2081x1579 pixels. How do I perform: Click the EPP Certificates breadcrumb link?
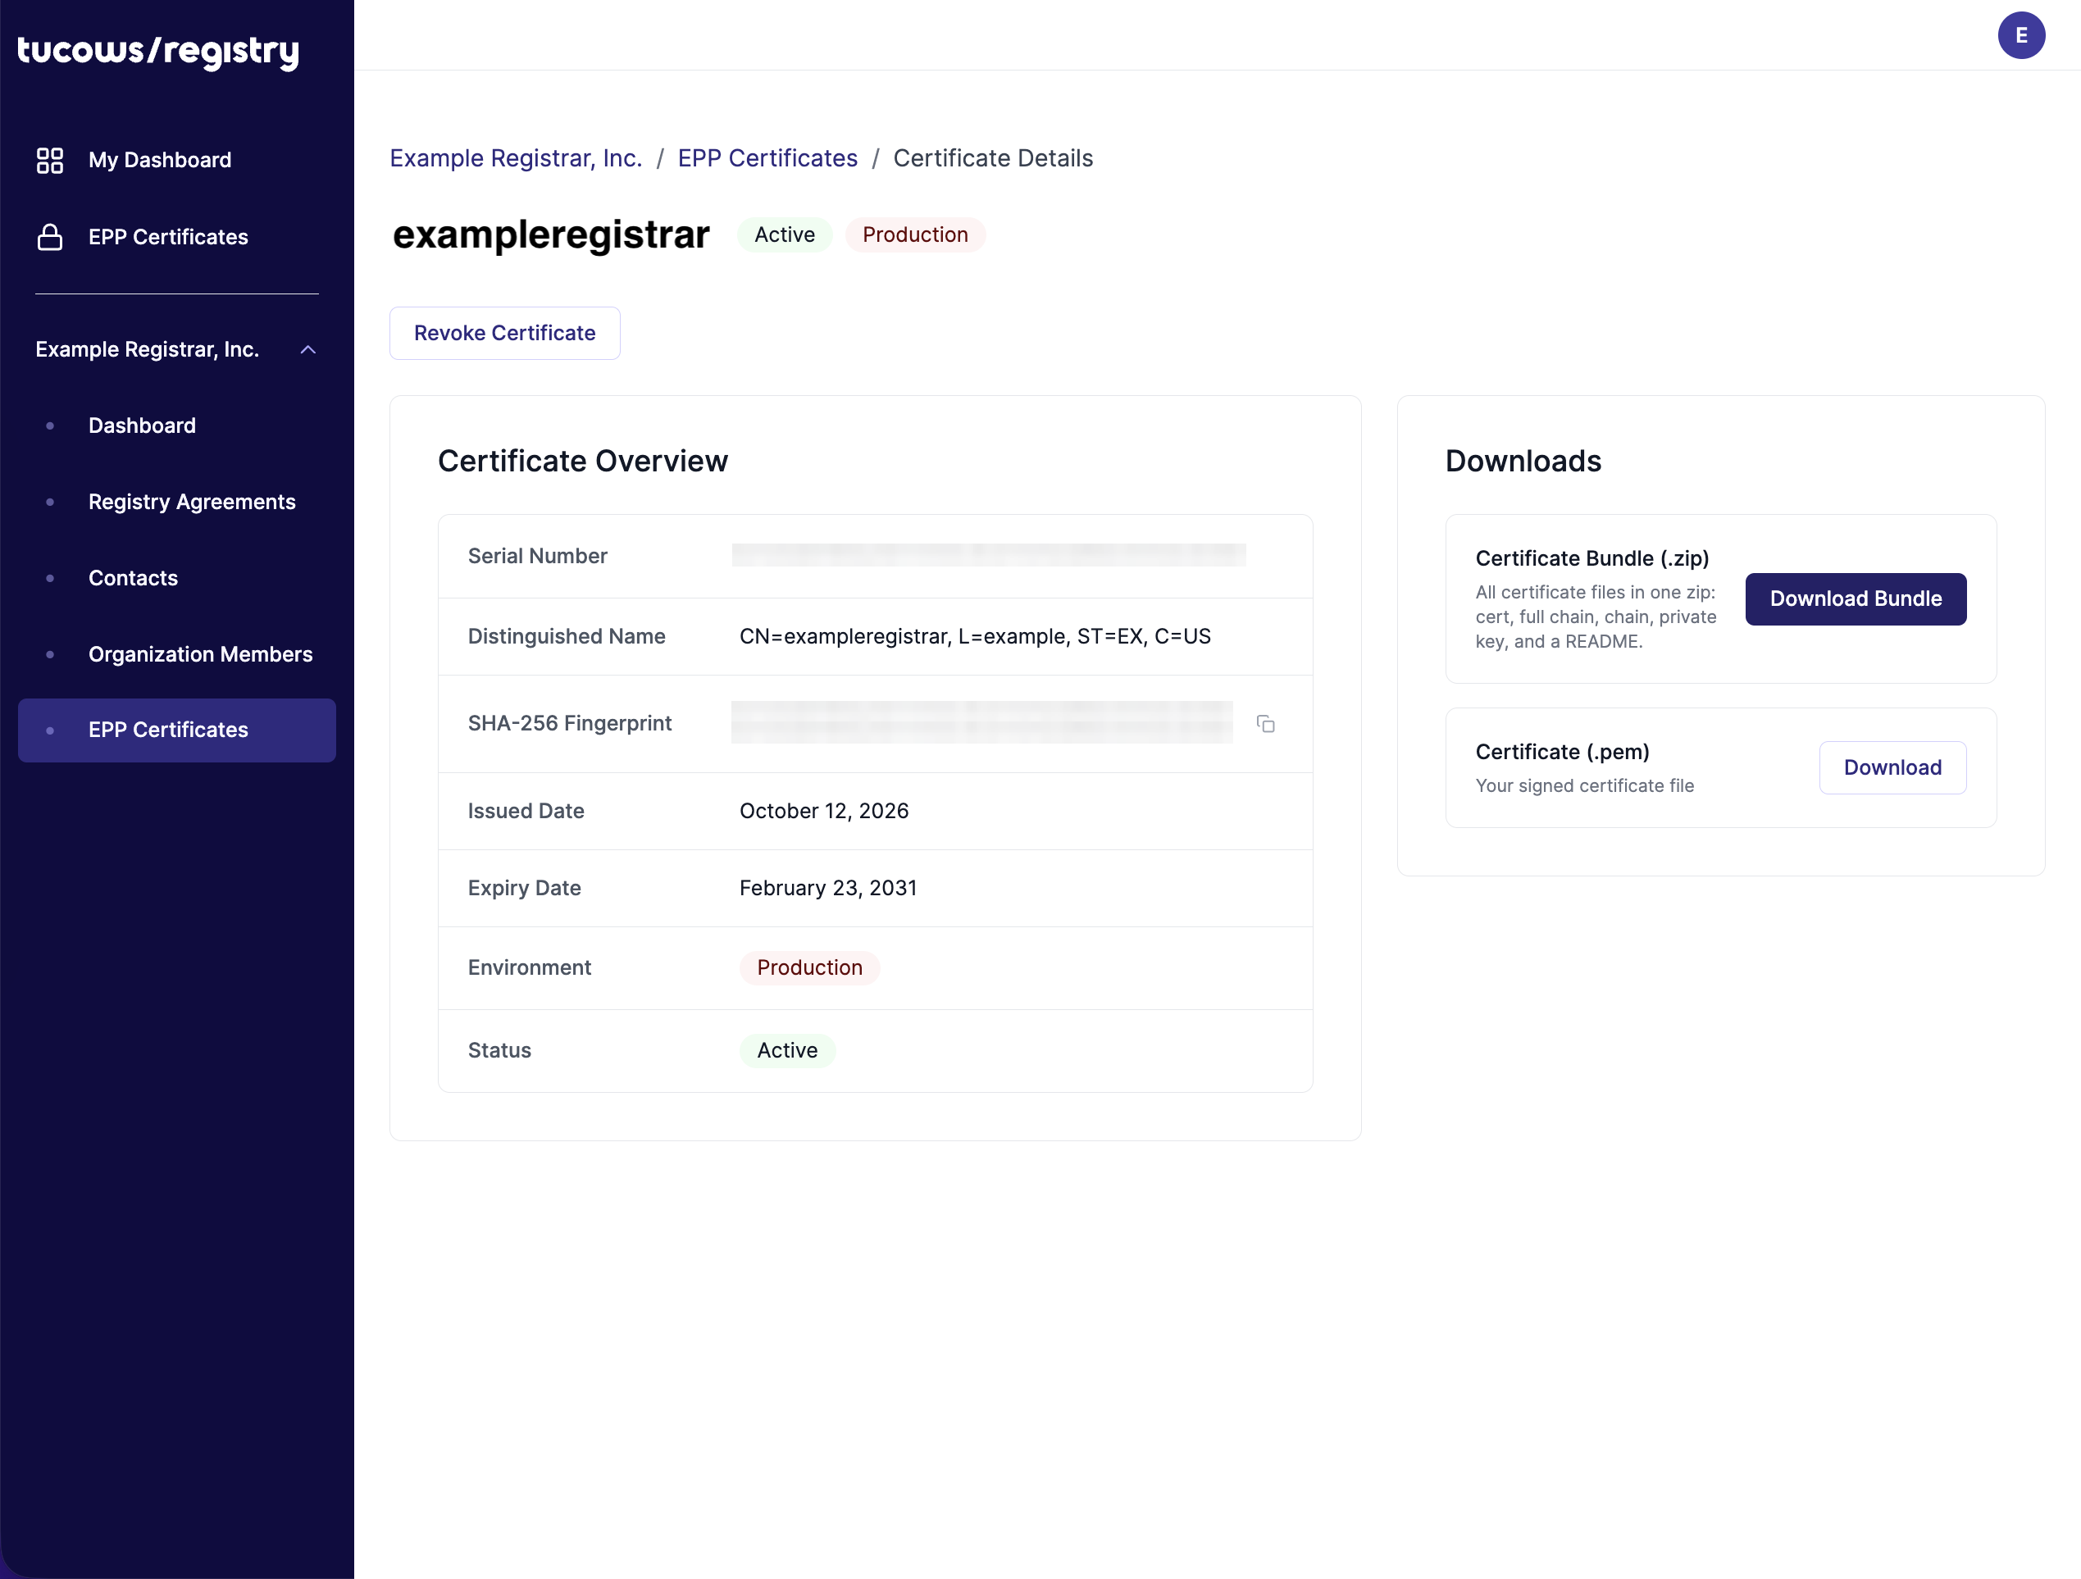coord(767,158)
